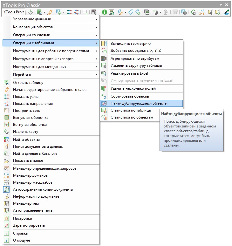The height and width of the screenshot is (246, 232).
Task: Choose Изменить структуру таблицы
Action: (x=141, y=65)
